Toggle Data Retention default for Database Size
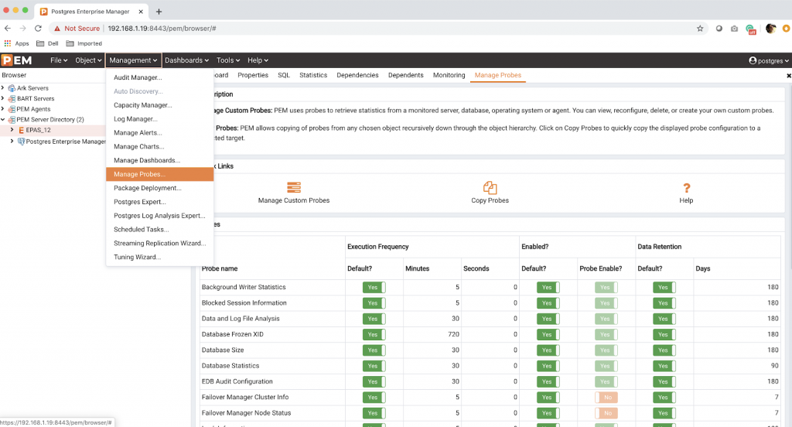The height and width of the screenshot is (427, 792). click(x=664, y=350)
